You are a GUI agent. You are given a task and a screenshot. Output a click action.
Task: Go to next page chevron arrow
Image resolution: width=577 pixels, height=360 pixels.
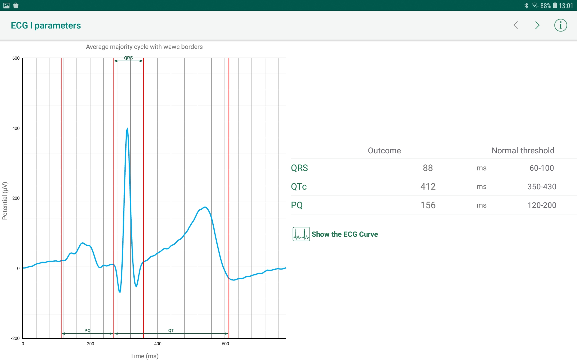point(537,25)
